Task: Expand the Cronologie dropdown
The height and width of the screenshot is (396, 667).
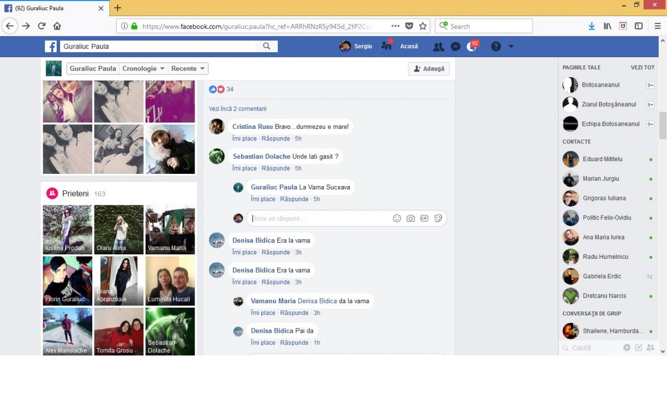Action: [143, 68]
